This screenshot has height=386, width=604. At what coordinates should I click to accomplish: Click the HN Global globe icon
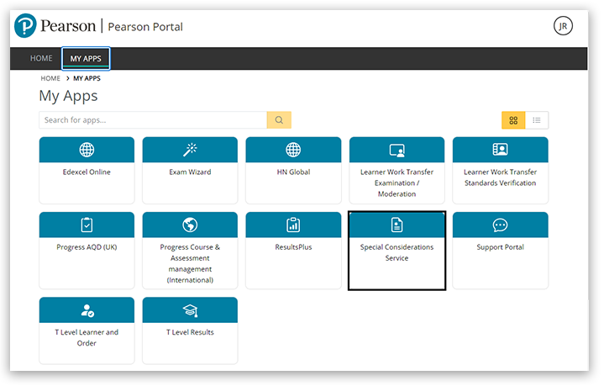tap(293, 150)
